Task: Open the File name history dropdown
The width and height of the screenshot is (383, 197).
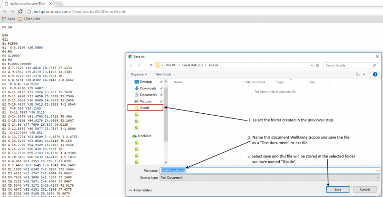Action: point(377,171)
